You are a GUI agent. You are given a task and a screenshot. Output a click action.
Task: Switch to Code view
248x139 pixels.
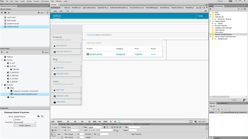click(x=55, y=11)
